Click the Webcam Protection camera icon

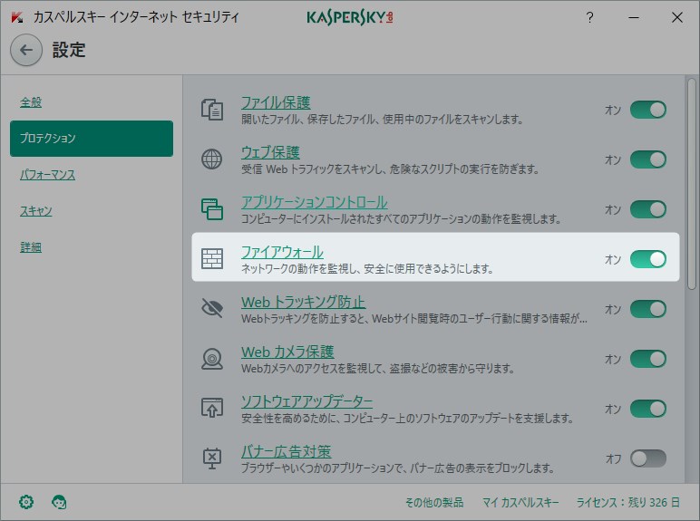pos(212,359)
